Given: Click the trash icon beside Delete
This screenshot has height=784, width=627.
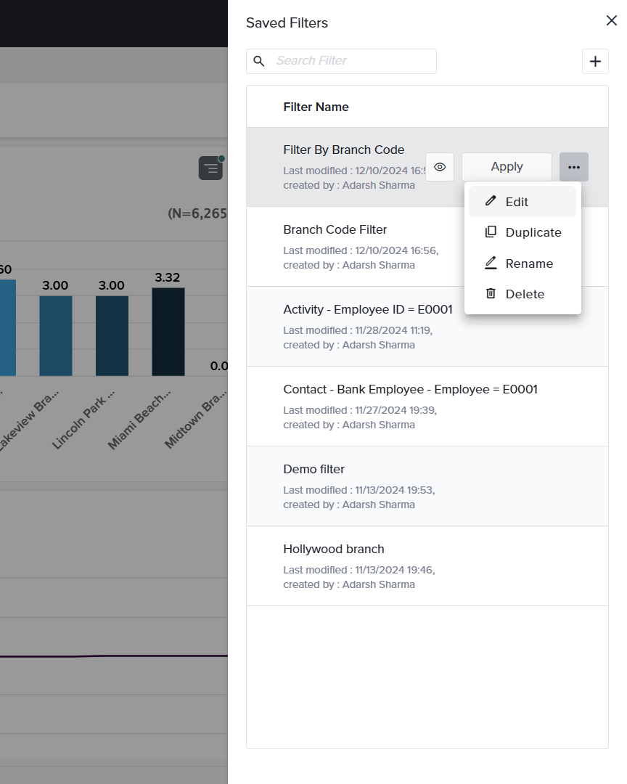Looking at the screenshot, I should pos(491,294).
